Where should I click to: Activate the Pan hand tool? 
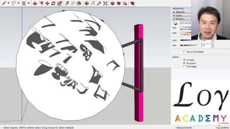click(93, 3)
